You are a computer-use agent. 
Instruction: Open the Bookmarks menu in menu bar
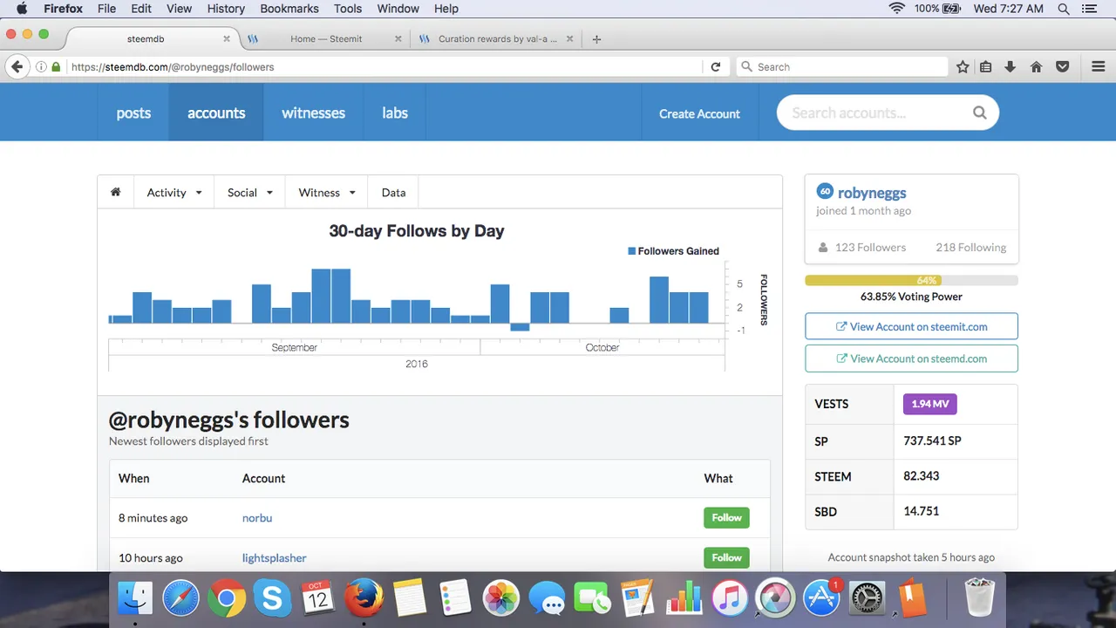(289, 9)
